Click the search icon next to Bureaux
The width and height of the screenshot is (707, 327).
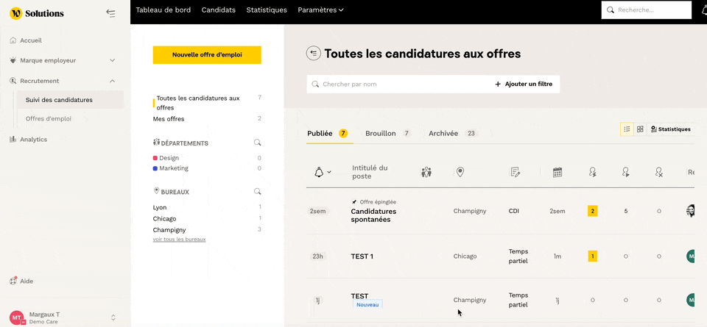(257, 192)
